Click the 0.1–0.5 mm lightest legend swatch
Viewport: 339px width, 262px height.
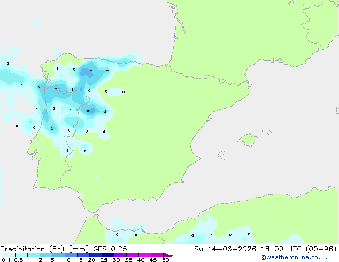[x=9, y=255]
